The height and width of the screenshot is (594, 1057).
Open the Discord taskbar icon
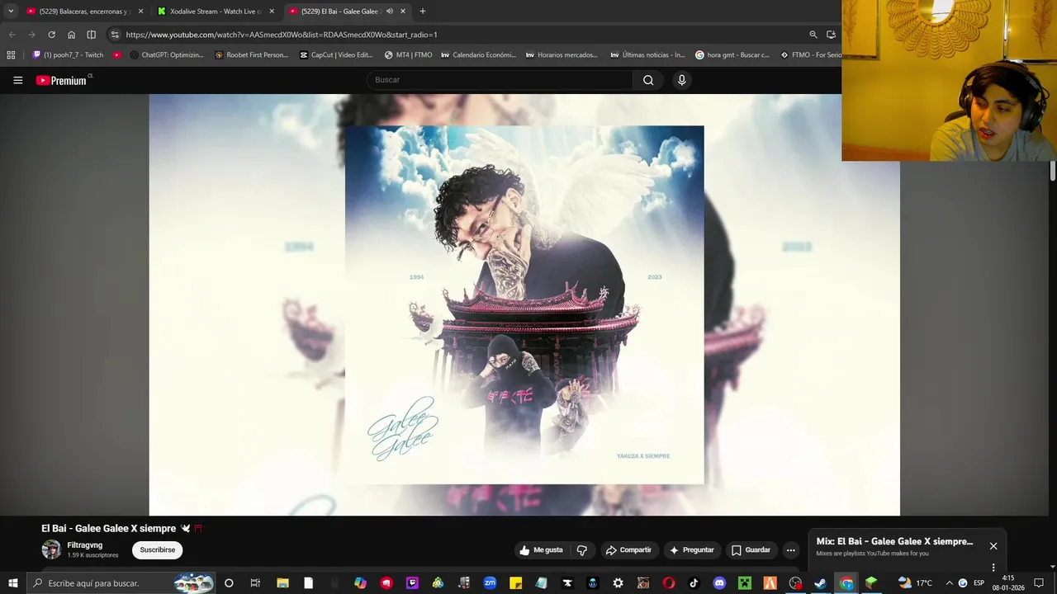719,583
